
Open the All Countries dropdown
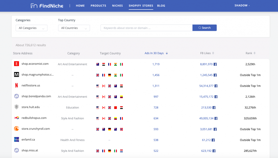pos(74,28)
